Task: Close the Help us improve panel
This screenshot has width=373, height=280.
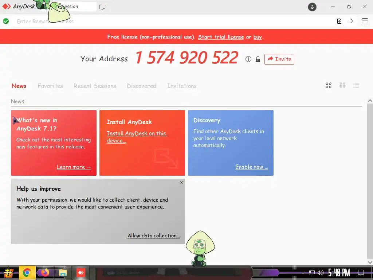Action: (181, 182)
